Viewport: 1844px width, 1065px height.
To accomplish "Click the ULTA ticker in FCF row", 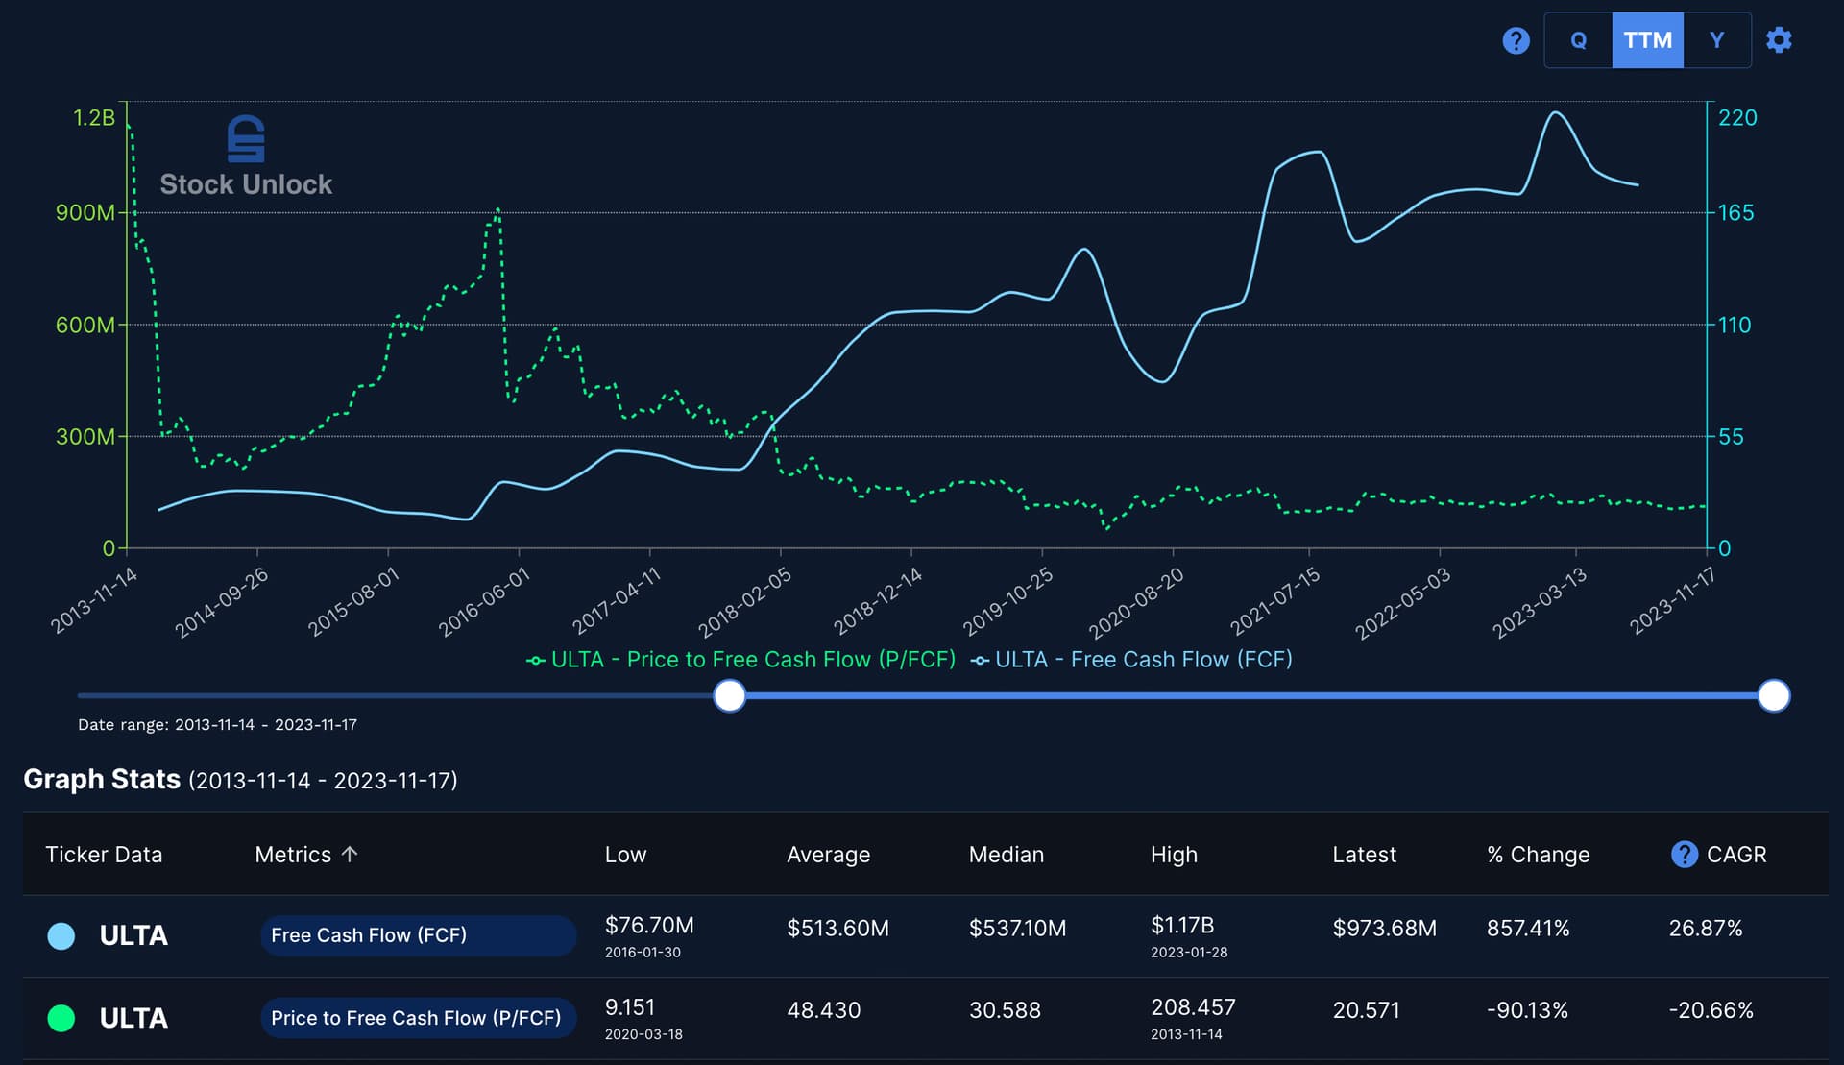I will (133, 935).
